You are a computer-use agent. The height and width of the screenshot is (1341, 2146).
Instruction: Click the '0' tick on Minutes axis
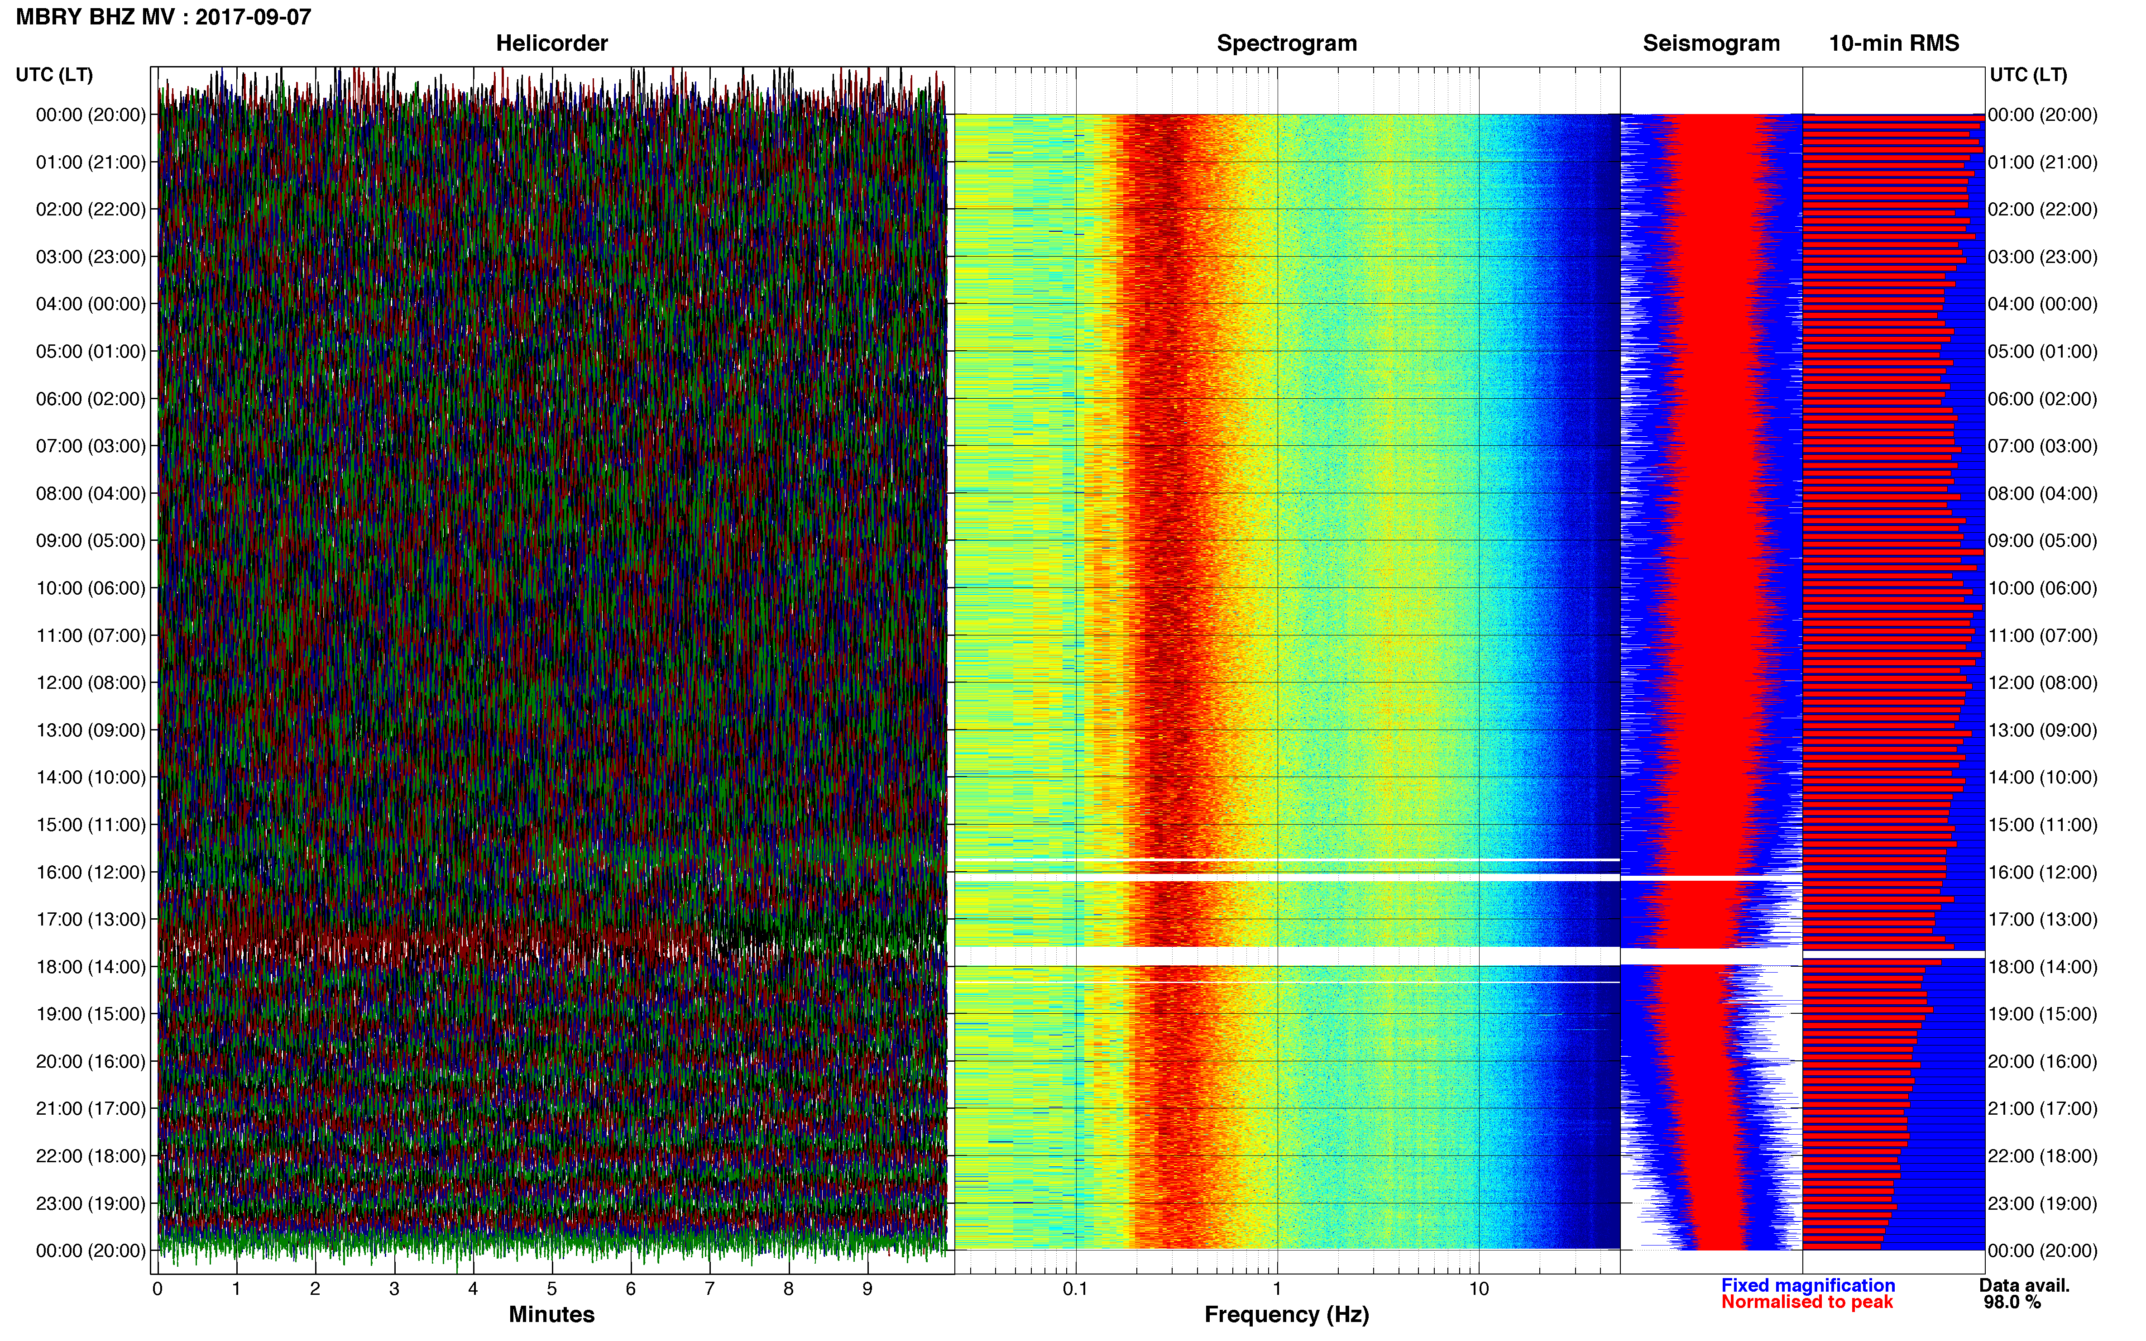(157, 1289)
